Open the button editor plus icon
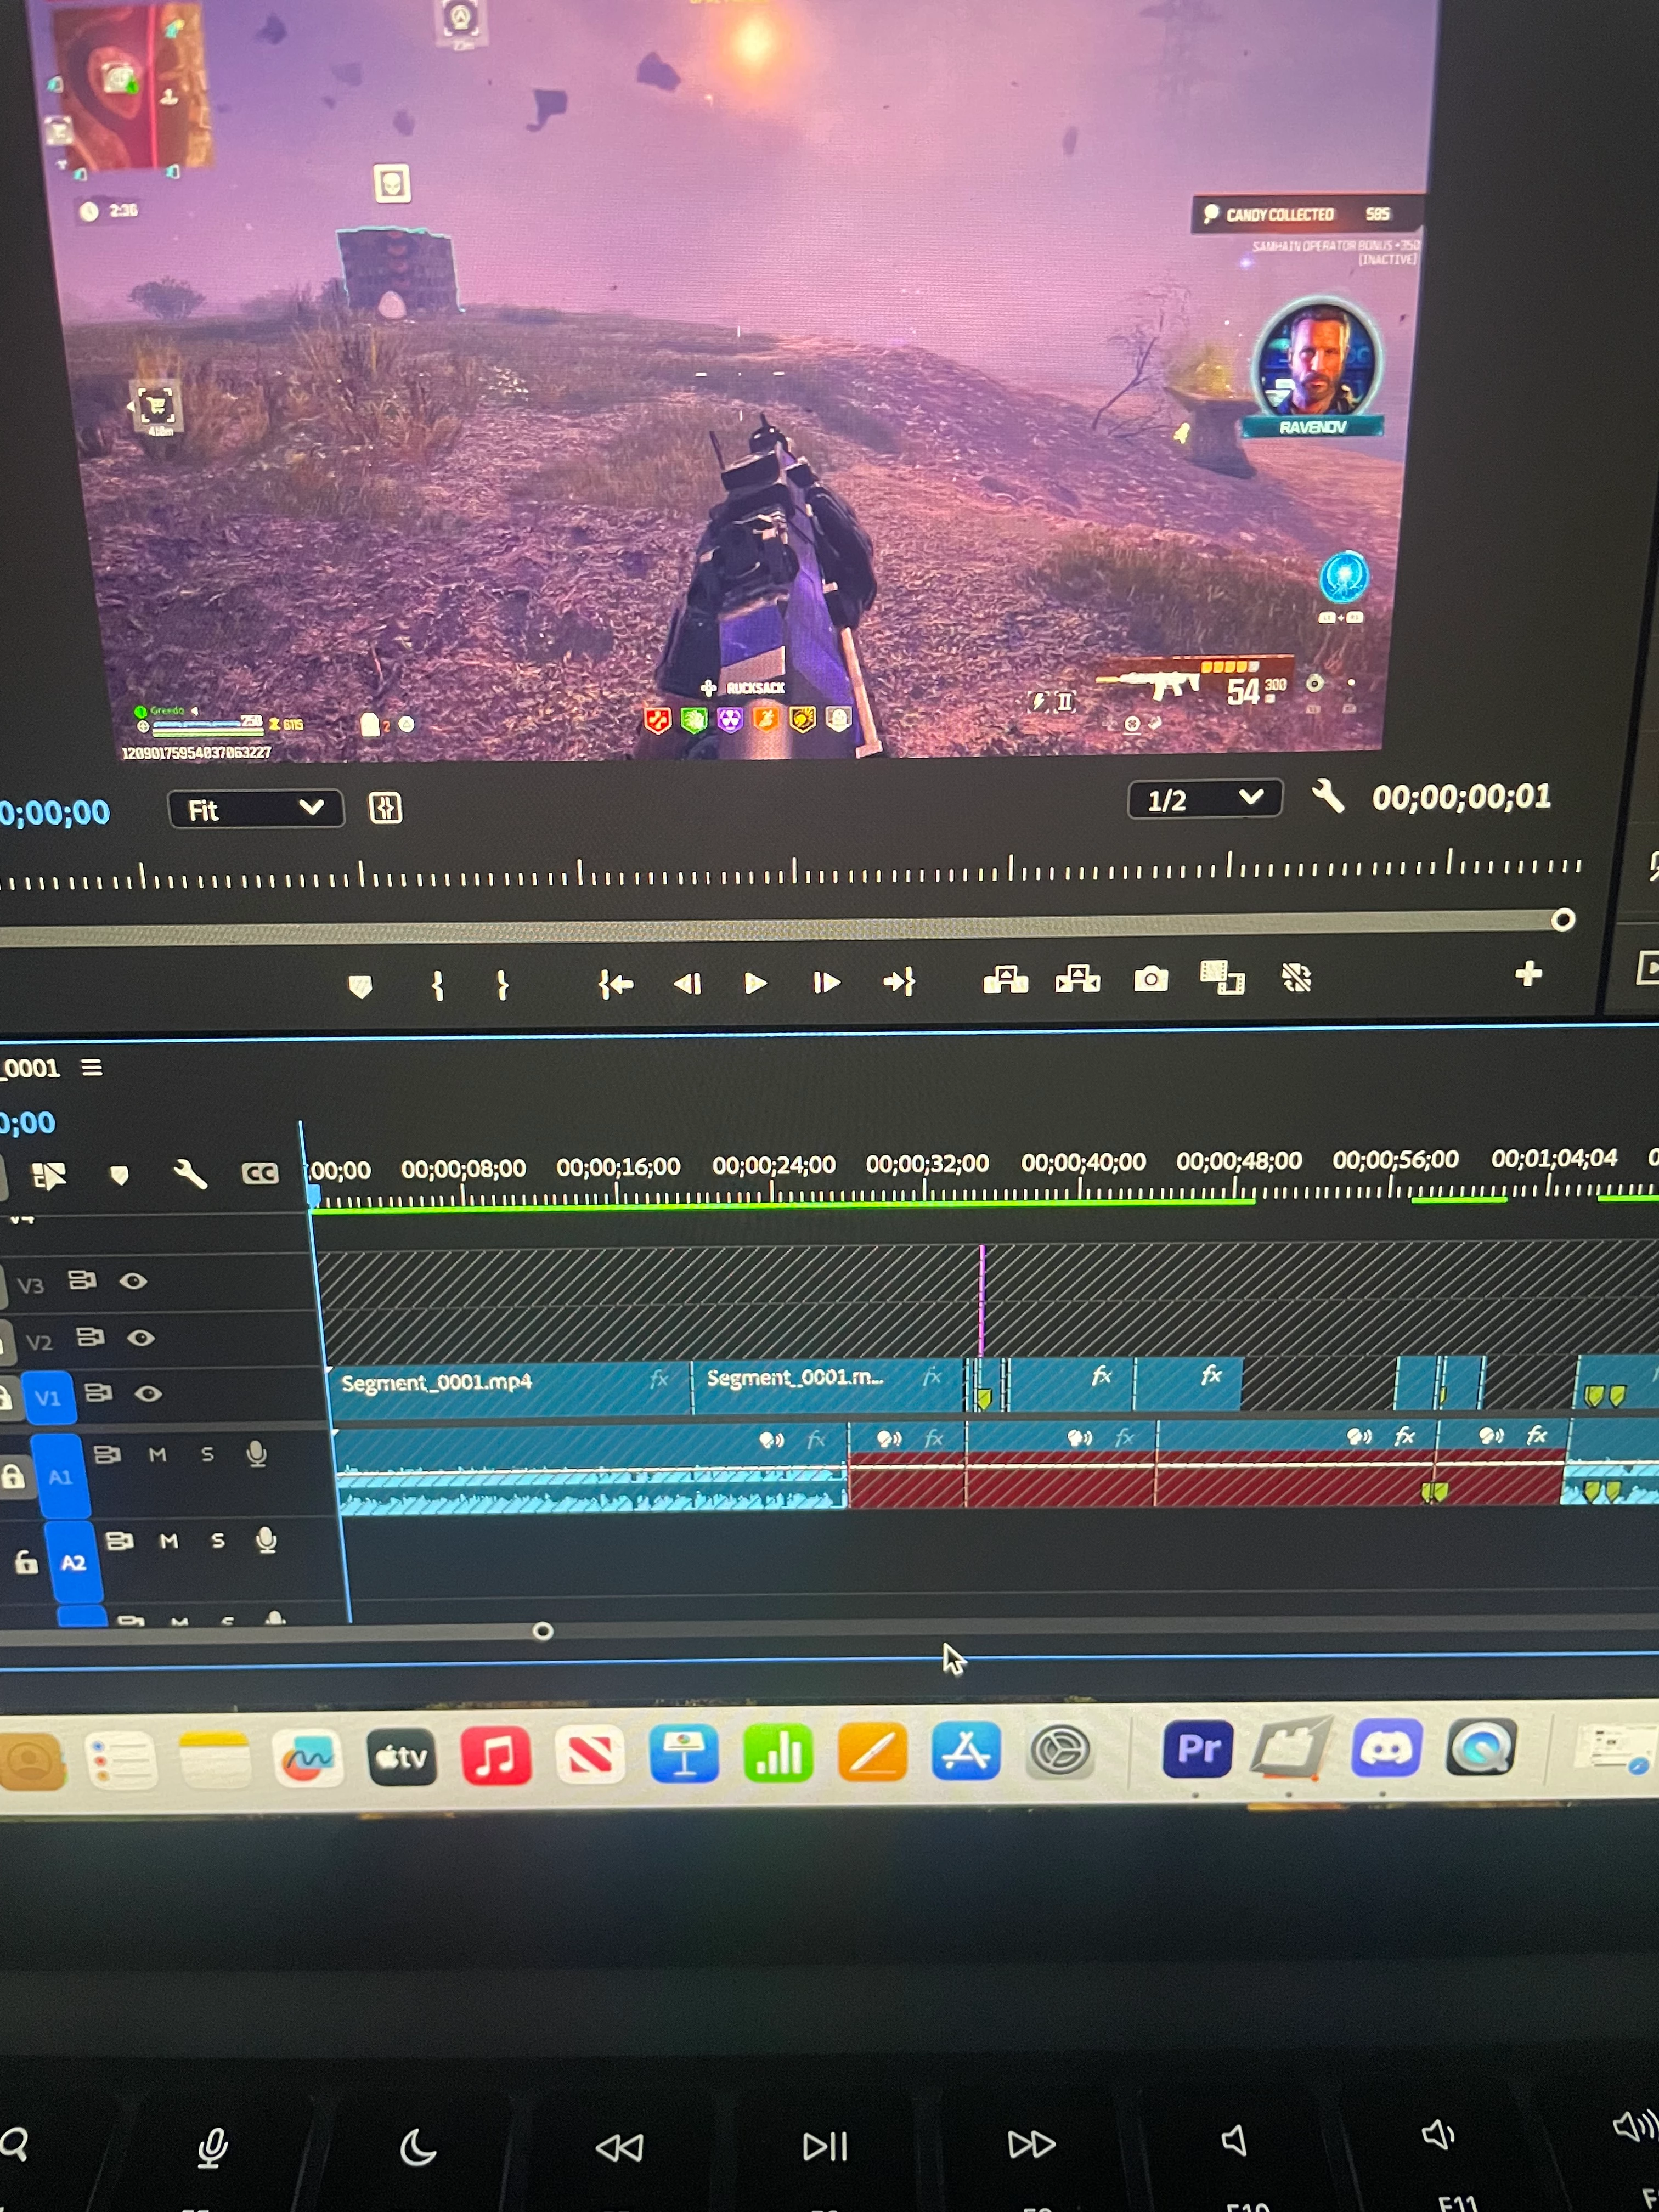The width and height of the screenshot is (1659, 2212). pyautogui.click(x=1527, y=974)
